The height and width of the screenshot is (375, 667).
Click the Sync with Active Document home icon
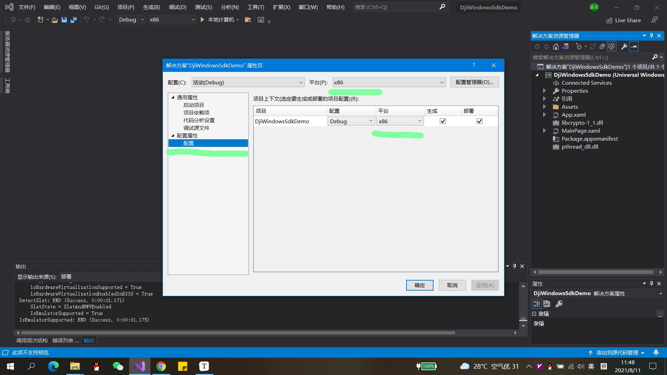(x=556, y=46)
